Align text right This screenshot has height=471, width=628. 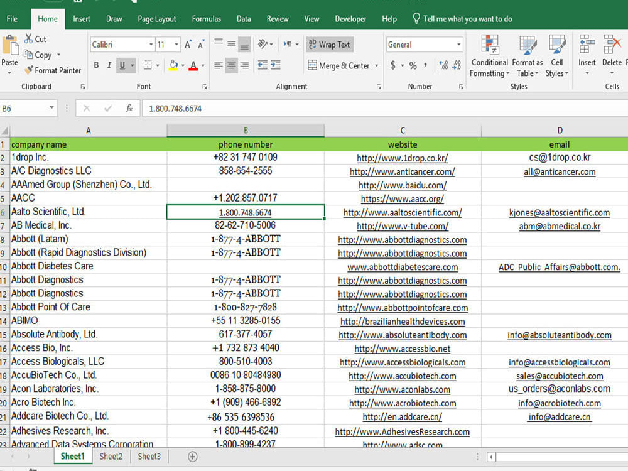(x=244, y=65)
